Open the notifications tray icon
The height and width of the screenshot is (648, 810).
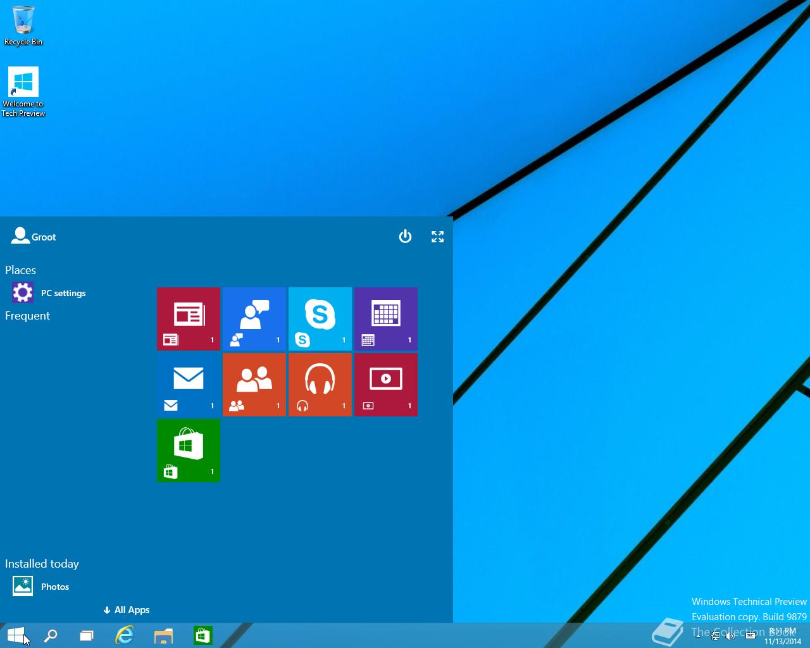tap(751, 635)
